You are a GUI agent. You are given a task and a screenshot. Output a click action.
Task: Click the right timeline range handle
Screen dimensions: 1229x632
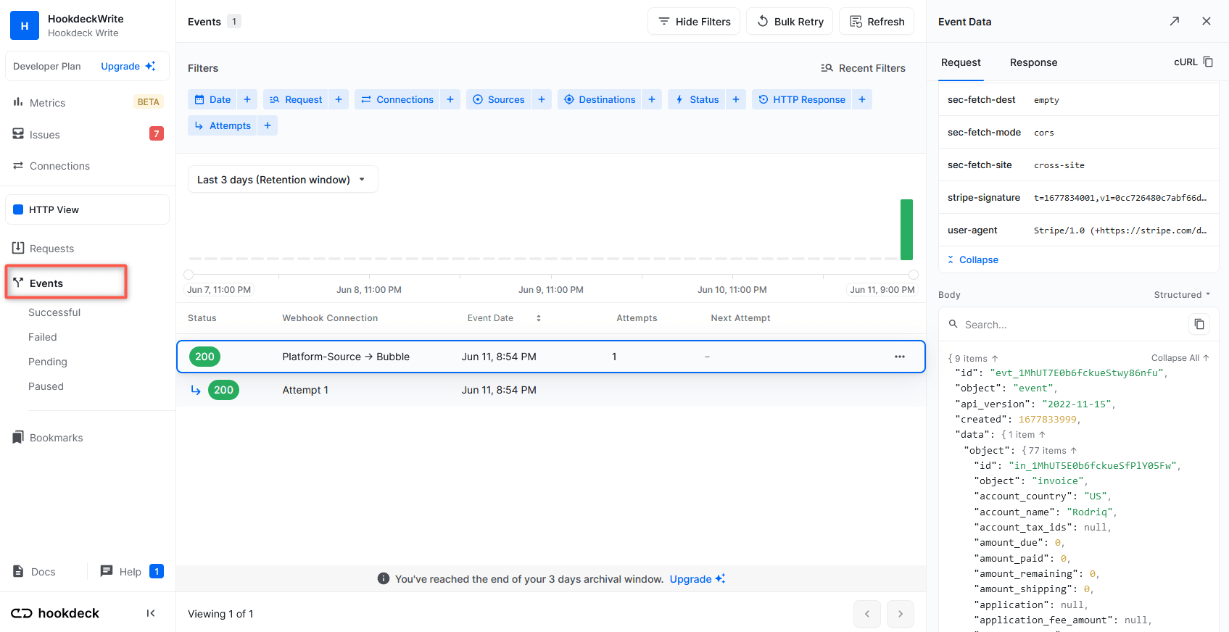(x=914, y=275)
